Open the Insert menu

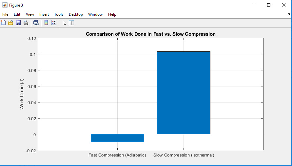click(x=44, y=14)
